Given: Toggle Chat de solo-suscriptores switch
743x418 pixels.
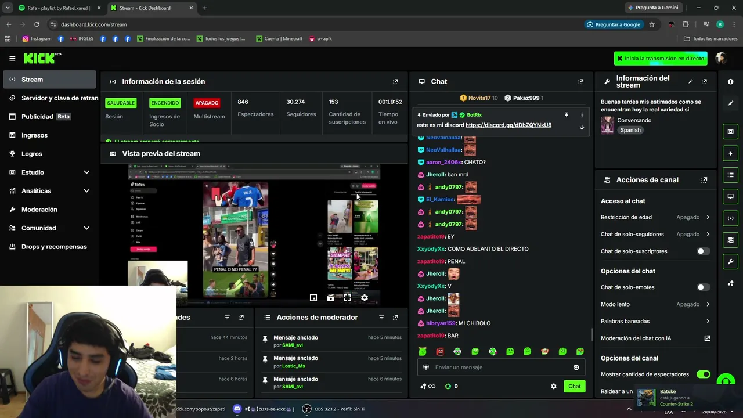Looking at the screenshot, I should pos(703,251).
